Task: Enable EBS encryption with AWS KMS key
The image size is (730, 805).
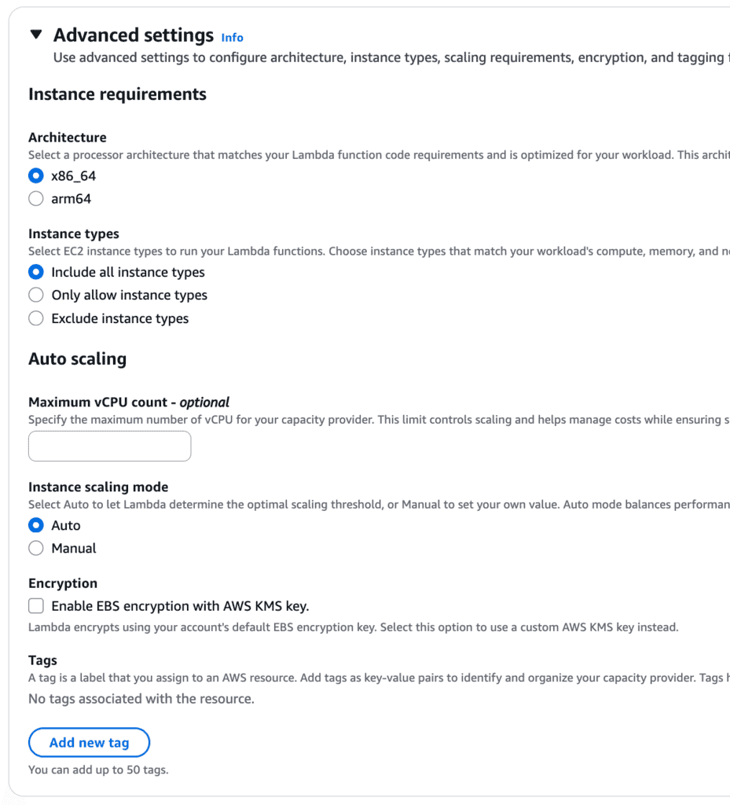Action: point(36,606)
